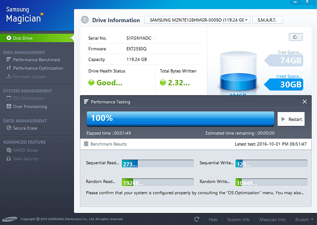This screenshot has width=317, height=225.
Task: Click the firmware version EXT25S0Q
Action: [x=136, y=49]
